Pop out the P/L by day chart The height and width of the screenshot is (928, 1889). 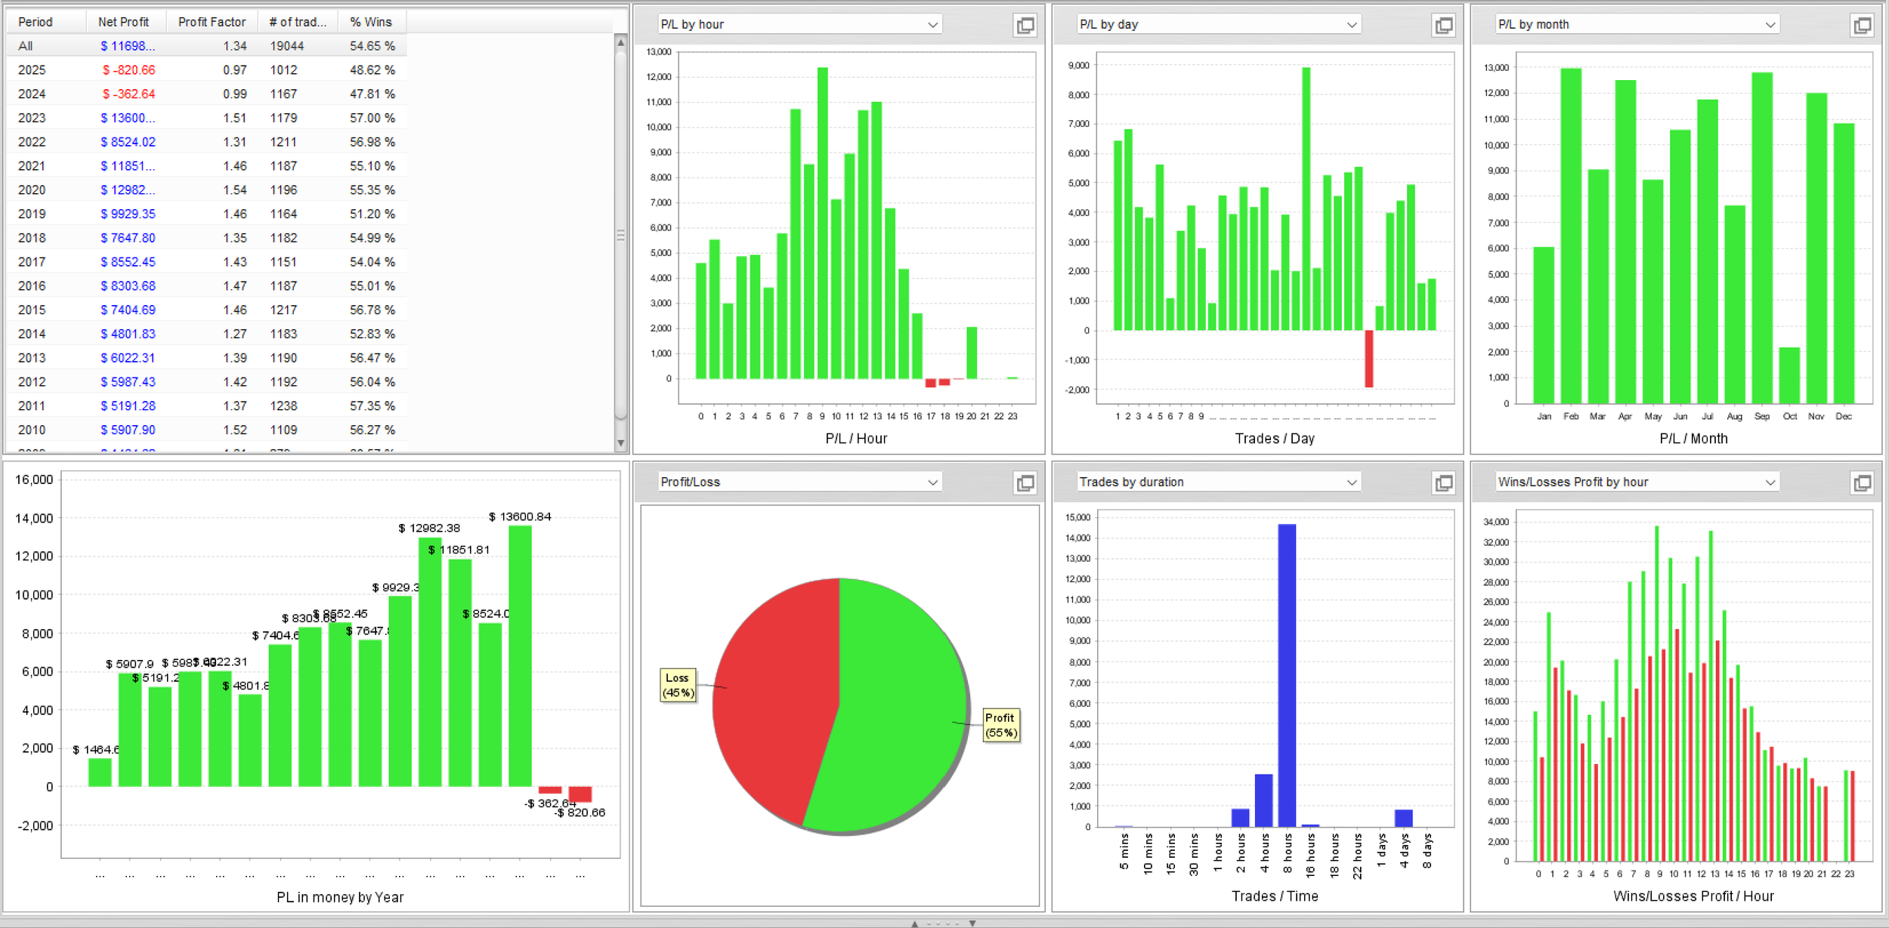point(1443,26)
